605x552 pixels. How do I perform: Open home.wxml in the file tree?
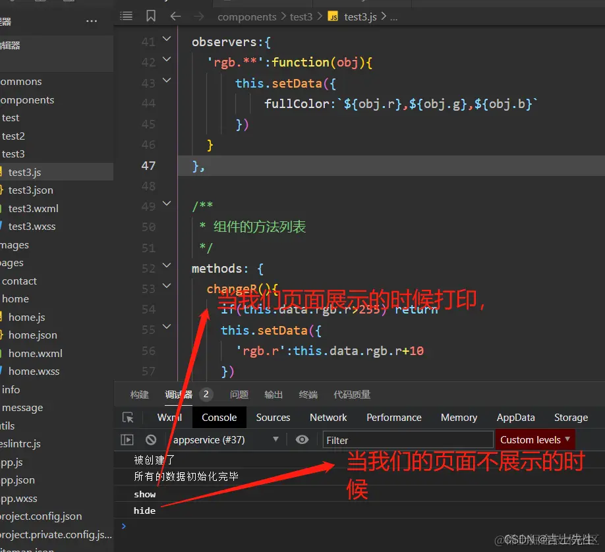click(x=57, y=353)
